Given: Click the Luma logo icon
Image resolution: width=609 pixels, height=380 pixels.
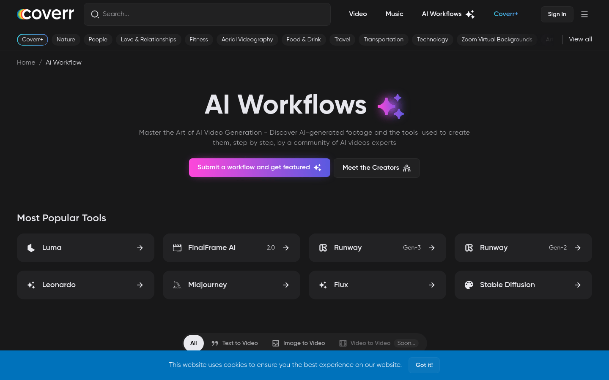Looking at the screenshot, I should click(31, 248).
